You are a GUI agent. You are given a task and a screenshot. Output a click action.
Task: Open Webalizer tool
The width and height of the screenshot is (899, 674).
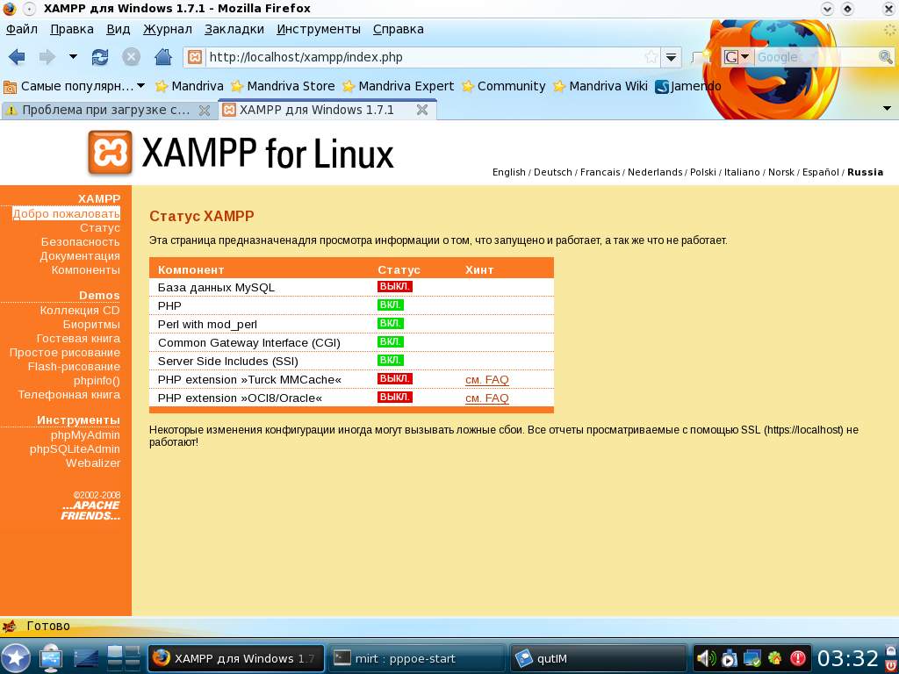tap(93, 463)
